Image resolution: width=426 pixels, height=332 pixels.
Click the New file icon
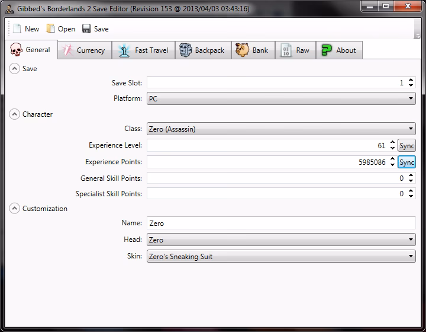pos(17,28)
